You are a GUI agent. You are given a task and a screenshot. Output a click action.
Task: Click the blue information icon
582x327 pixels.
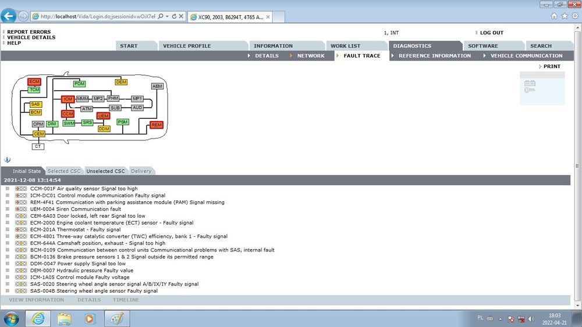7,160
